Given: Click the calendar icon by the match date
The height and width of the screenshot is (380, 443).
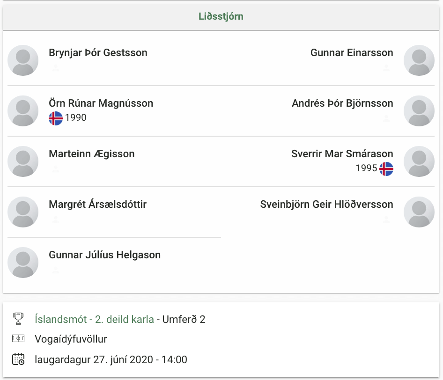Looking at the screenshot, I should tap(18, 359).
